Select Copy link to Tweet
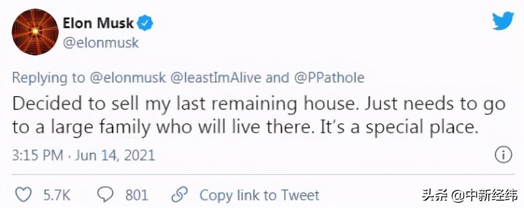Viewport: 524px width, 208px height. 259,195
